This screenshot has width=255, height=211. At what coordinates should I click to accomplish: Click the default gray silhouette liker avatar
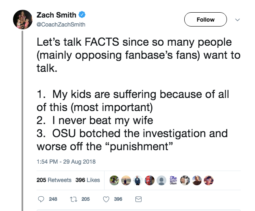pyautogui.click(x=161, y=180)
